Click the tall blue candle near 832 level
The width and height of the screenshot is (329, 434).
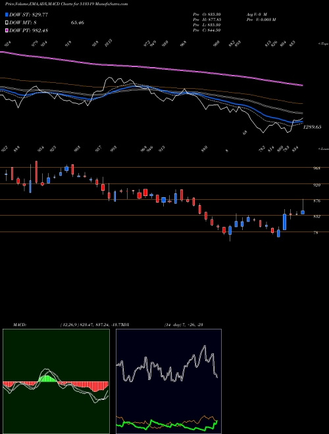pyautogui.click(x=284, y=222)
